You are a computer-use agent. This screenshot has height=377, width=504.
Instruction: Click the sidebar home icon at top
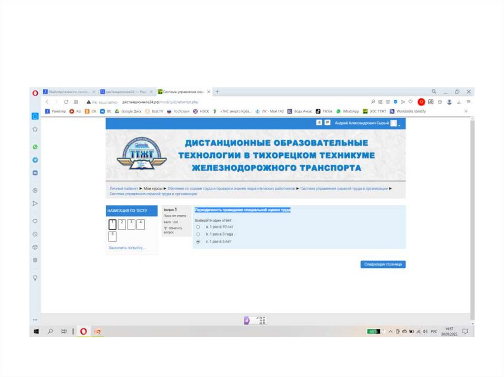point(35,116)
